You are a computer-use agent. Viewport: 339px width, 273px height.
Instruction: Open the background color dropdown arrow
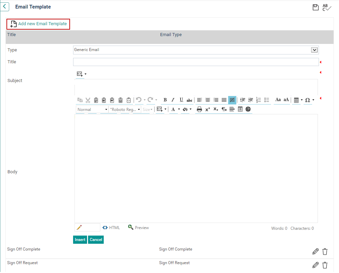tap(191, 109)
